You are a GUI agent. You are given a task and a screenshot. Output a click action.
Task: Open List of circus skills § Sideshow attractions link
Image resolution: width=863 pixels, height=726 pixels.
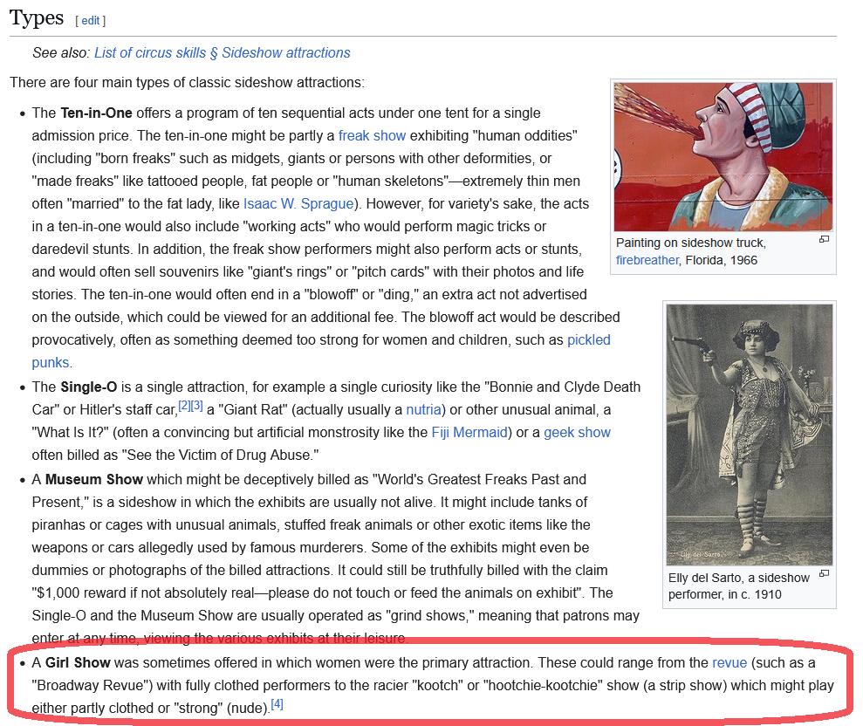tap(223, 53)
